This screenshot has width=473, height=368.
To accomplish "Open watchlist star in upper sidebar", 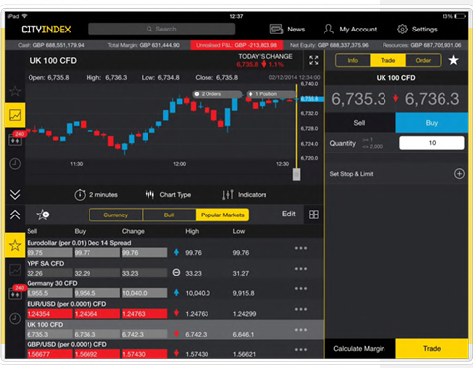I will tap(15, 92).
